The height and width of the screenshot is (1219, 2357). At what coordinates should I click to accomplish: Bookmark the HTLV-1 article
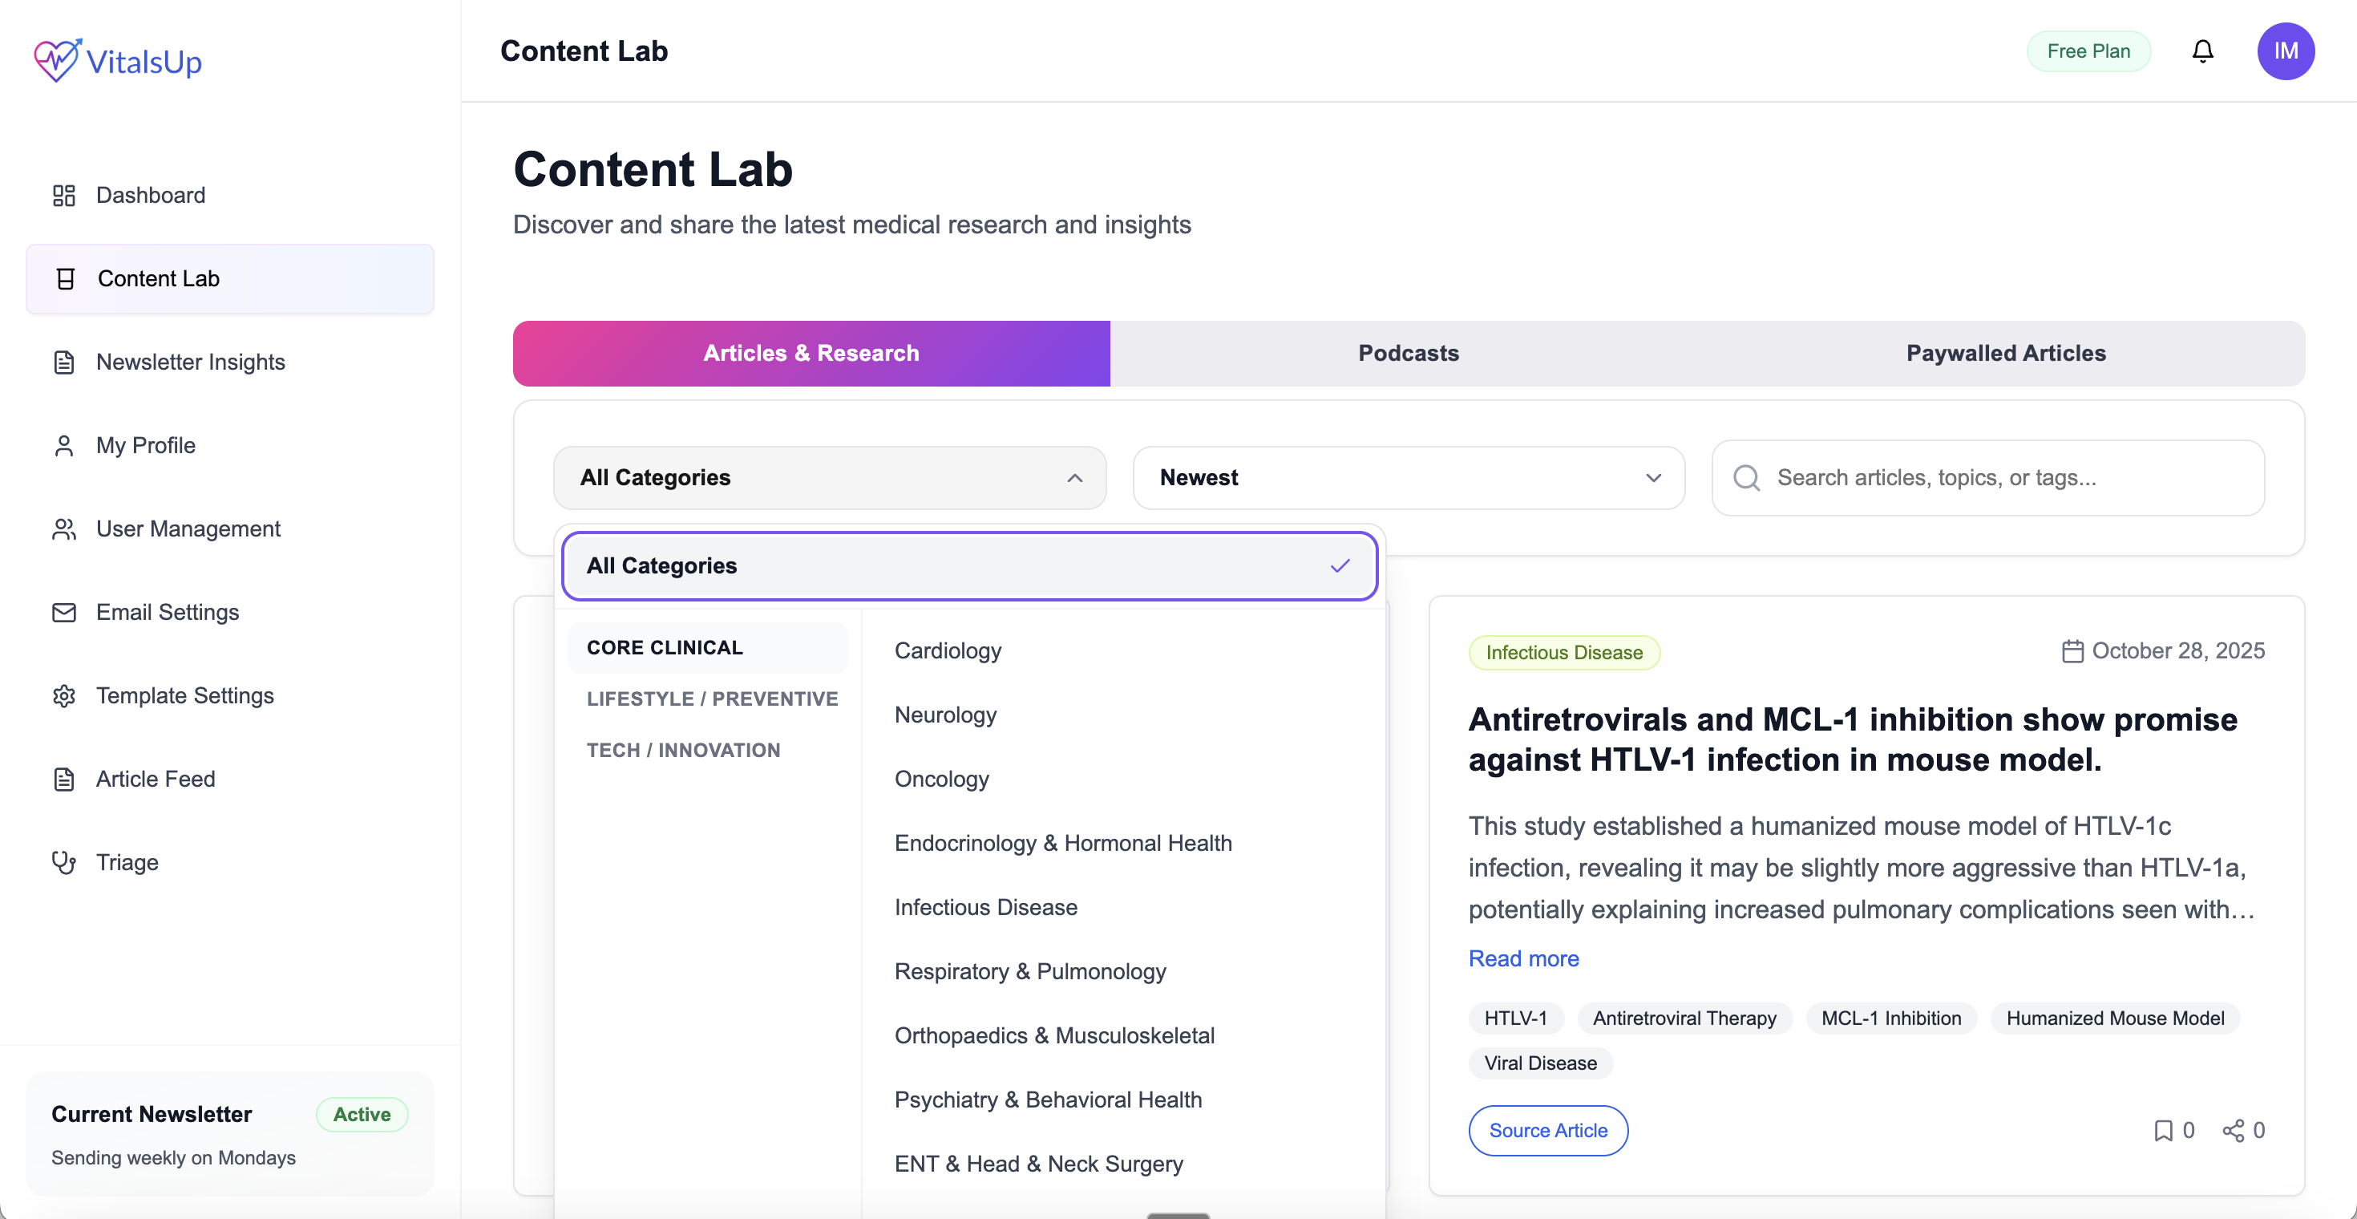[x=2163, y=1130]
